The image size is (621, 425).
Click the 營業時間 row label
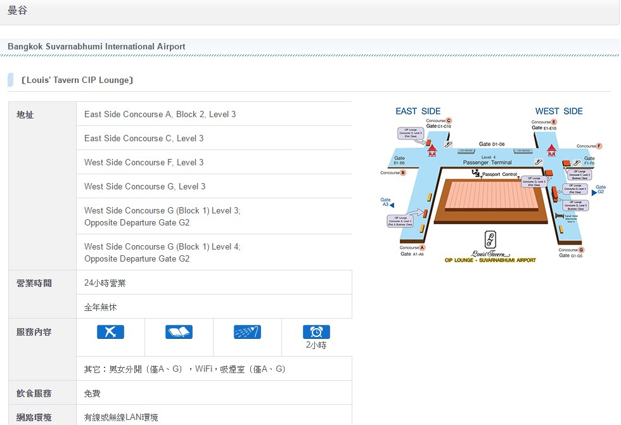pos(34,283)
